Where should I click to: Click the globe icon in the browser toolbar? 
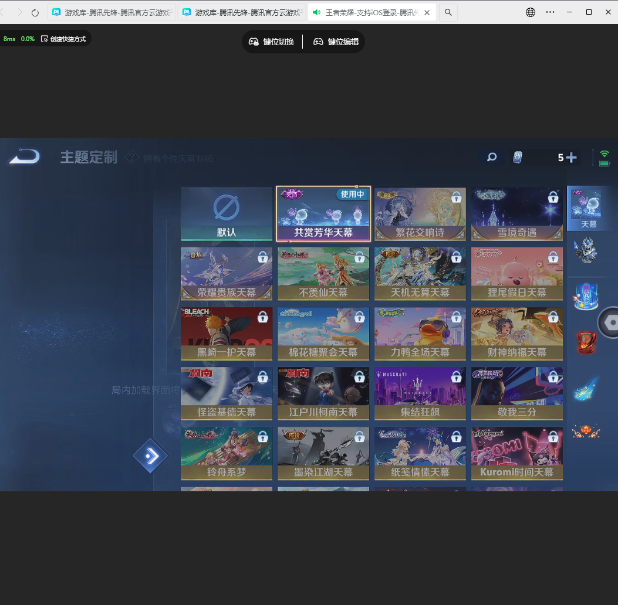tap(530, 12)
